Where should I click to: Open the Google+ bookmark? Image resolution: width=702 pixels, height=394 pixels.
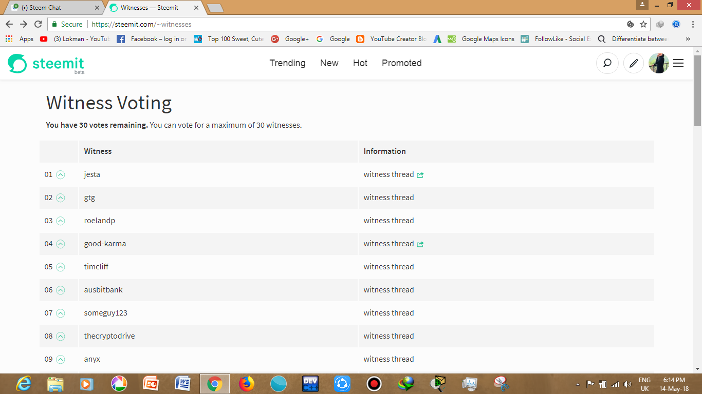coord(290,39)
